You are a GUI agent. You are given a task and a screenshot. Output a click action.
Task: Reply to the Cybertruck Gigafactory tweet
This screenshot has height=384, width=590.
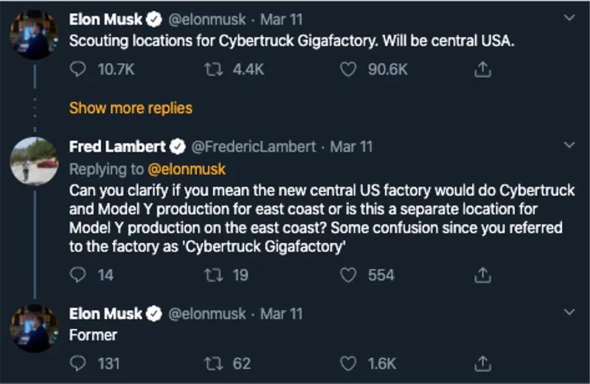click(x=77, y=70)
